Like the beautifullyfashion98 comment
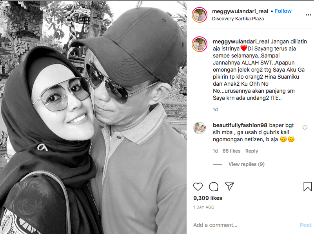This screenshot has height=234, width=314. [305, 128]
